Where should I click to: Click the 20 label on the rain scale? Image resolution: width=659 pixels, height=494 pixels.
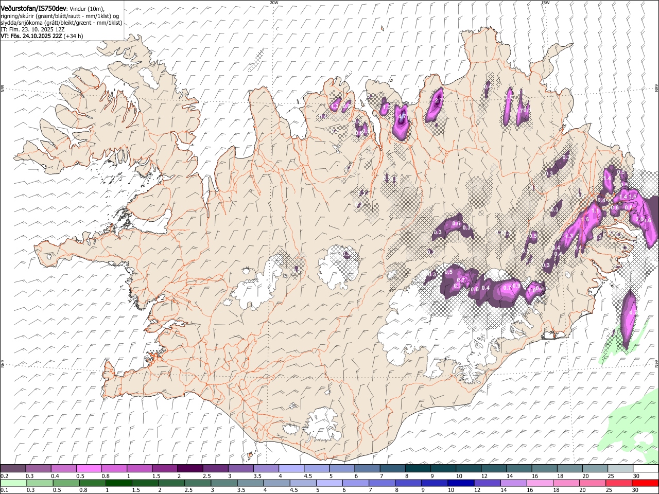click(x=582, y=490)
